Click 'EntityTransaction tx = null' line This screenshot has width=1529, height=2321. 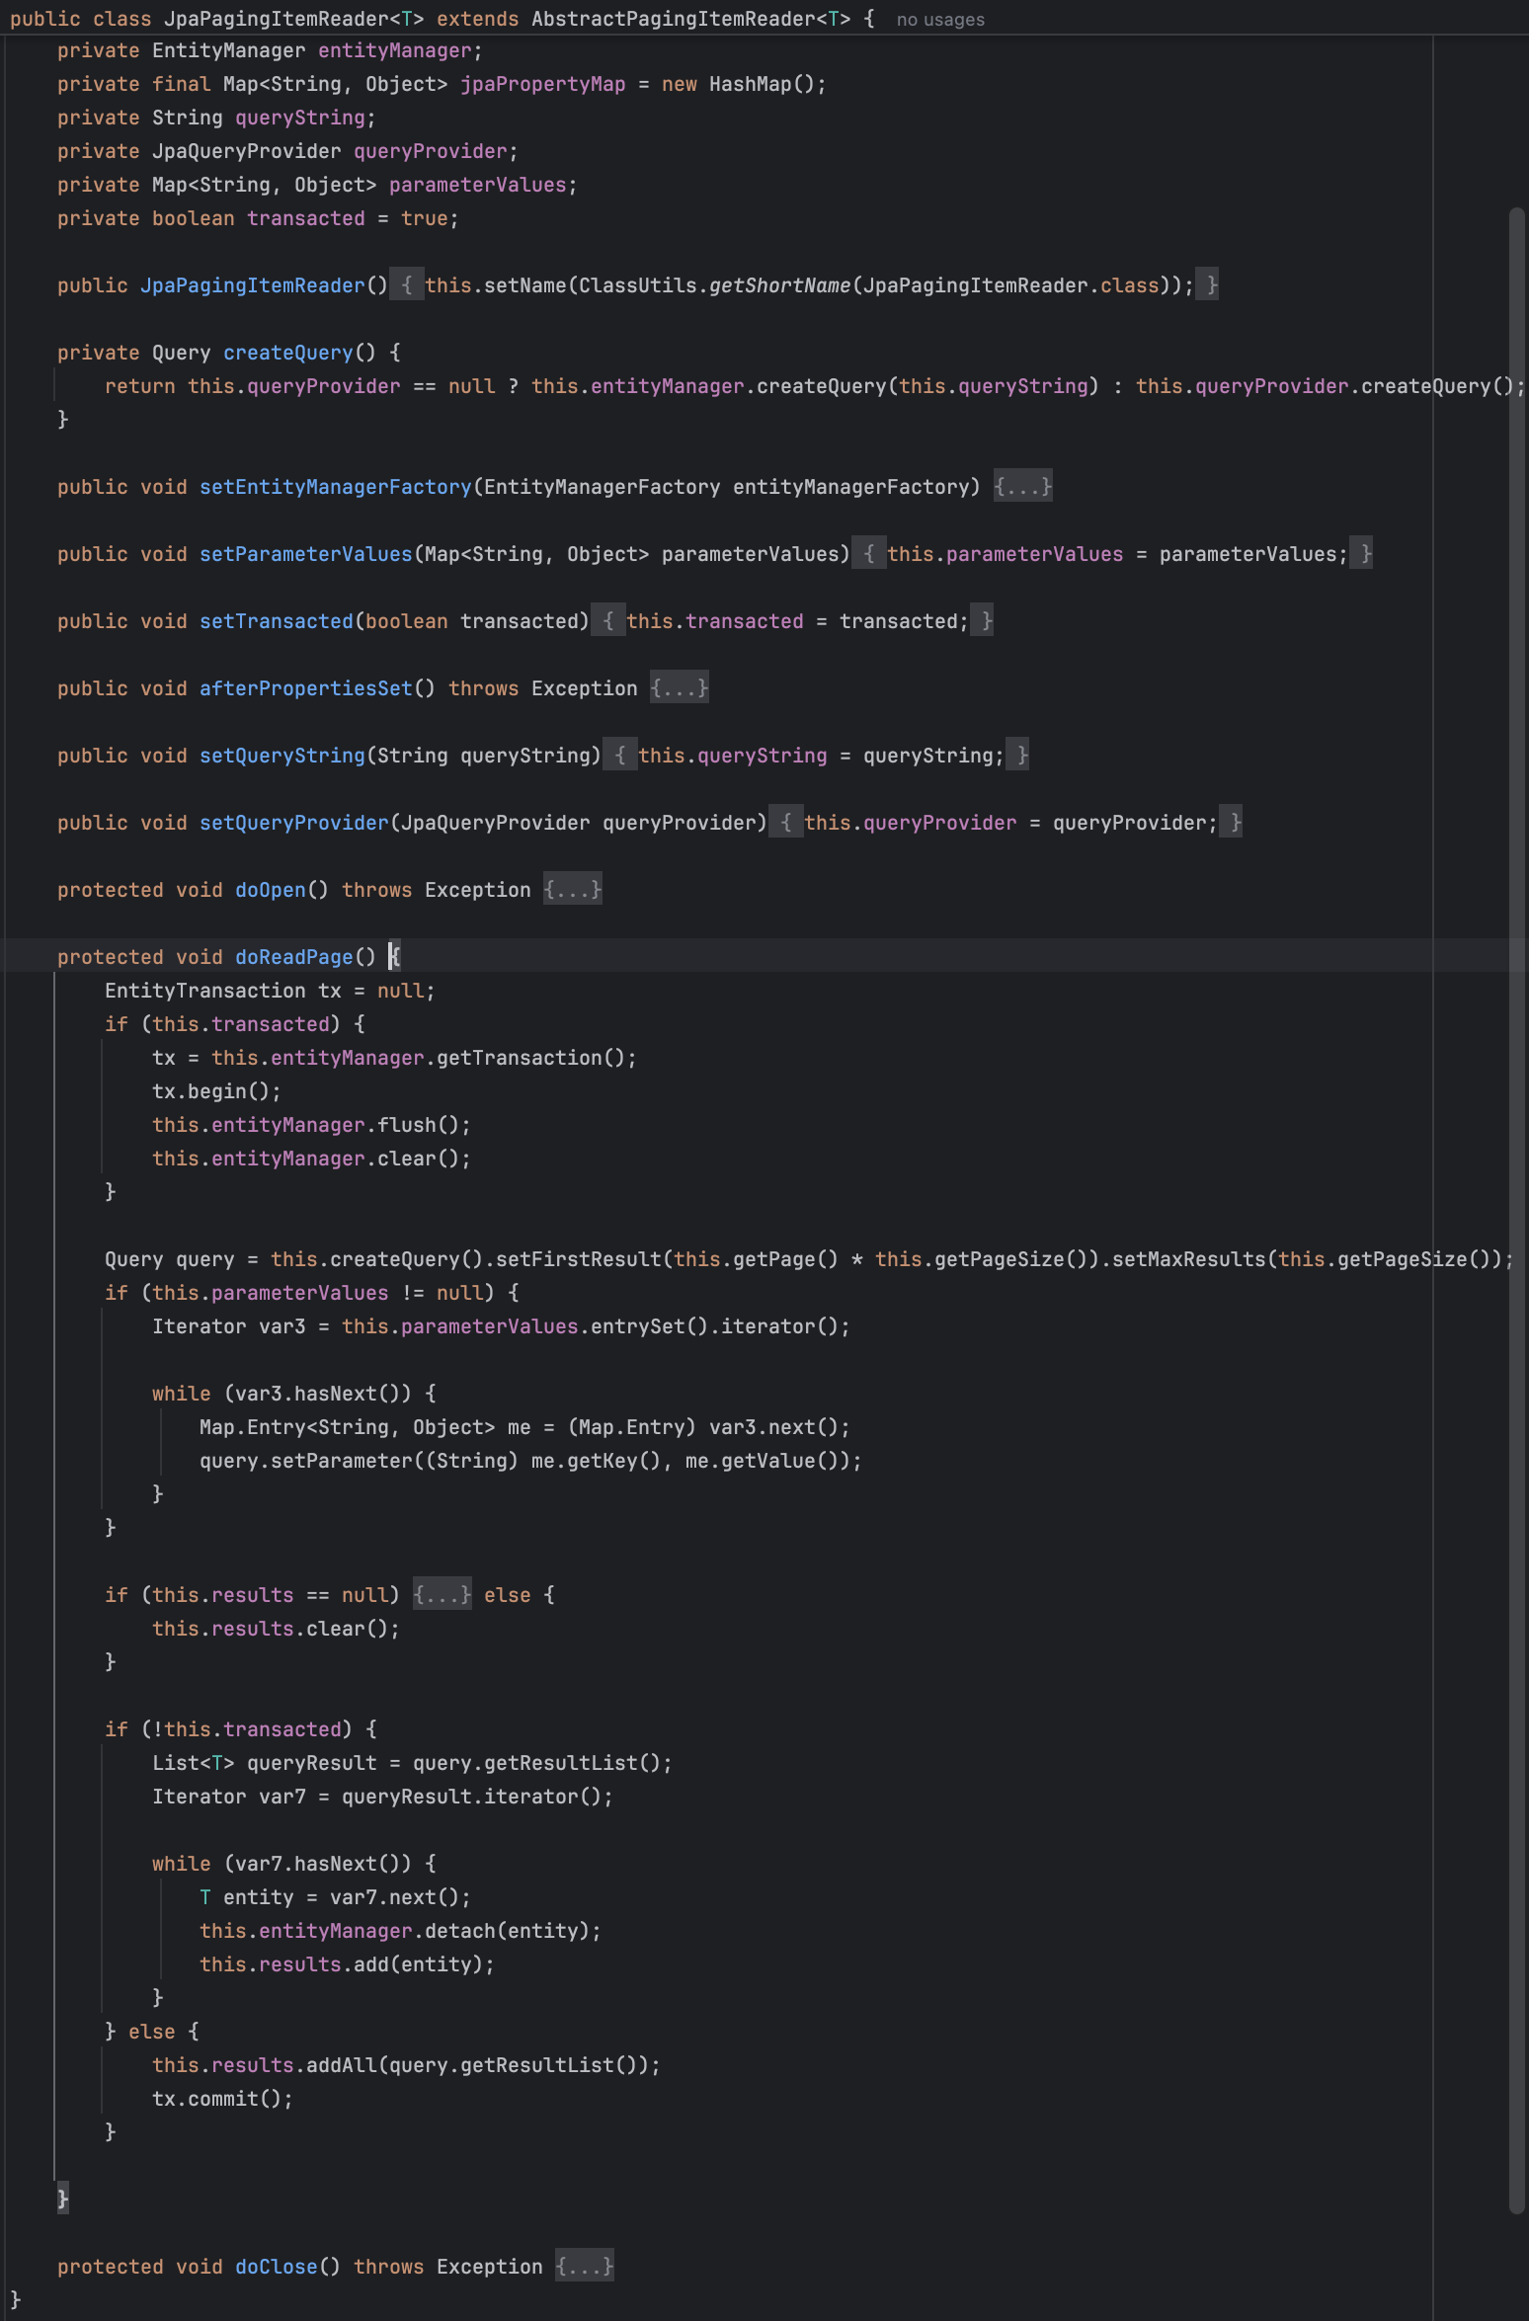coord(270,991)
